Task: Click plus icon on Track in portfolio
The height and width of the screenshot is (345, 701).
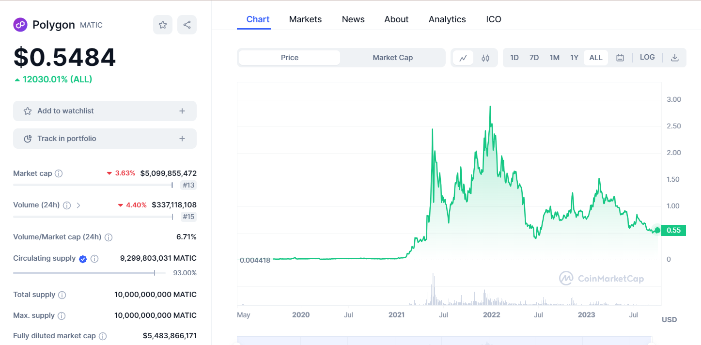Action: coord(182,139)
